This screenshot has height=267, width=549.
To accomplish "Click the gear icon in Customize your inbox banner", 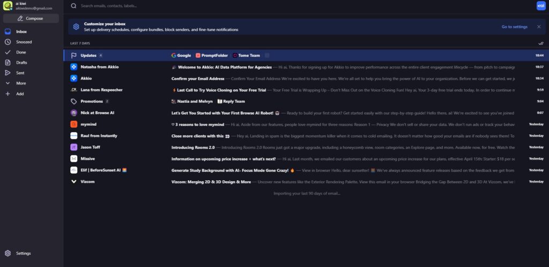I will tap(76, 27).
